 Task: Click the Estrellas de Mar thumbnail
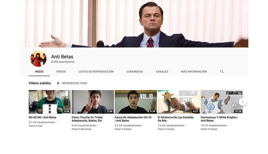(x=179, y=102)
